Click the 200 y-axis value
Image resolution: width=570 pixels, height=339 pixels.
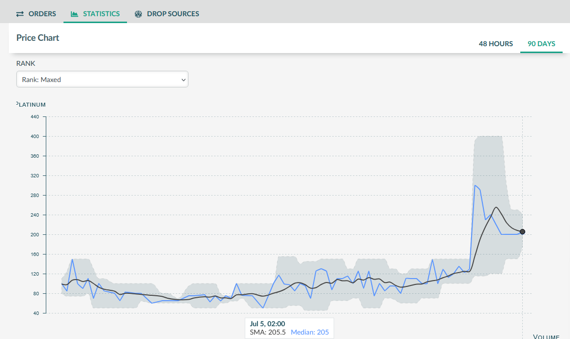pos(35,234)
